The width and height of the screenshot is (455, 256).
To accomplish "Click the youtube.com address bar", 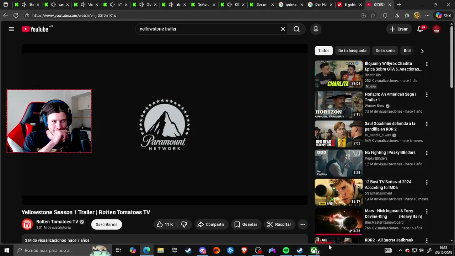I will pyautogui.click(x=192, y=15).
